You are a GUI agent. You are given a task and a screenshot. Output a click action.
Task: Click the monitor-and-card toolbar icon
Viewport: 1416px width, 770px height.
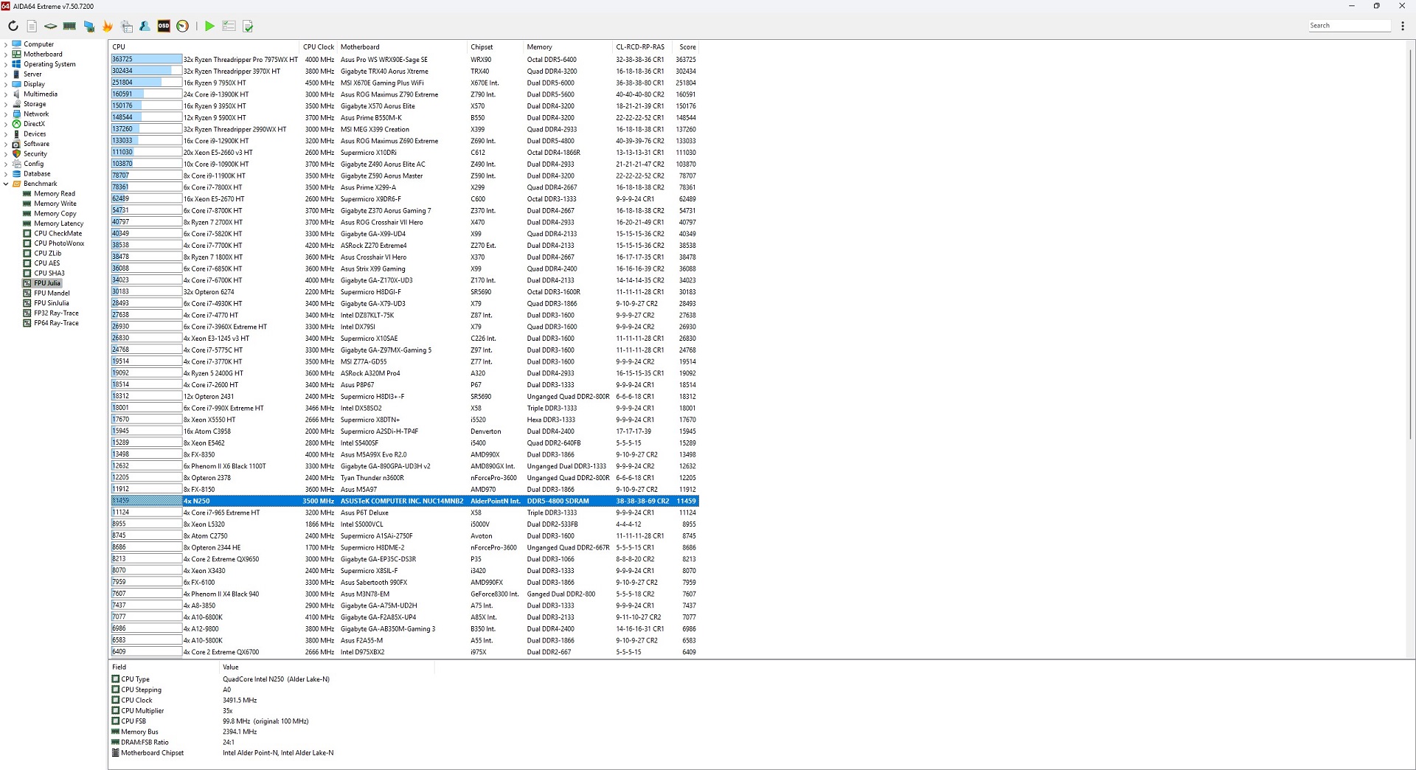[x=88, y=26]
